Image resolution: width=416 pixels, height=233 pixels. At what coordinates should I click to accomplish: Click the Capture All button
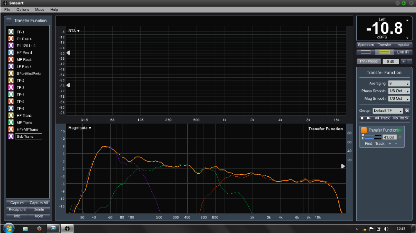(38, 203)
